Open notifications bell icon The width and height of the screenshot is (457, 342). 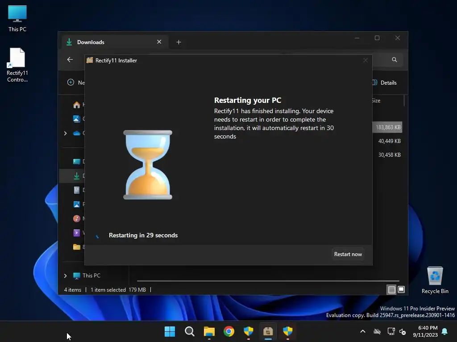coord(445,331)
